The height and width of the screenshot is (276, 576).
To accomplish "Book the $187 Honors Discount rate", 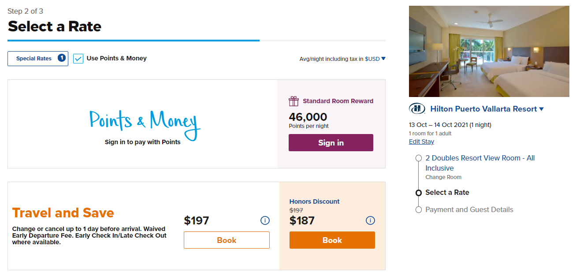I will (x=332, y=240).
